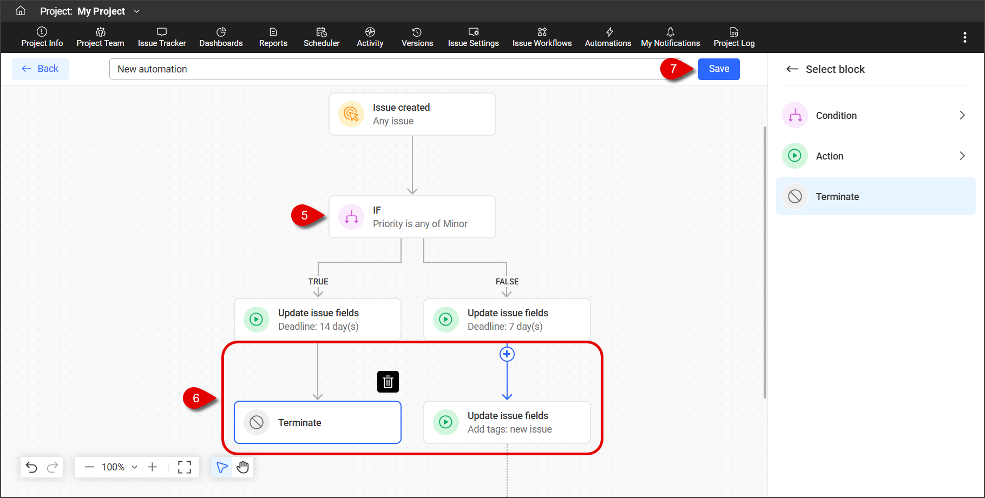Click the canvas vertical scrollbar

click(x=764, y=262)
